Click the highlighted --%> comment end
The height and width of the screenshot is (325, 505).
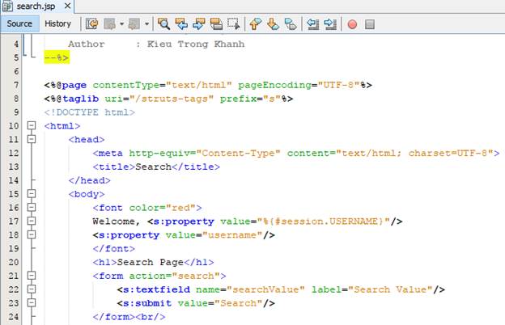(57, 58)
